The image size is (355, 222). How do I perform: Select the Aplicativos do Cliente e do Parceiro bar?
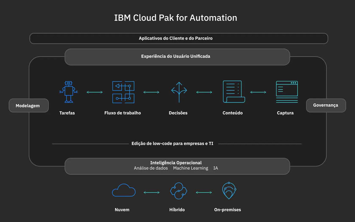(x=179, y=38)
